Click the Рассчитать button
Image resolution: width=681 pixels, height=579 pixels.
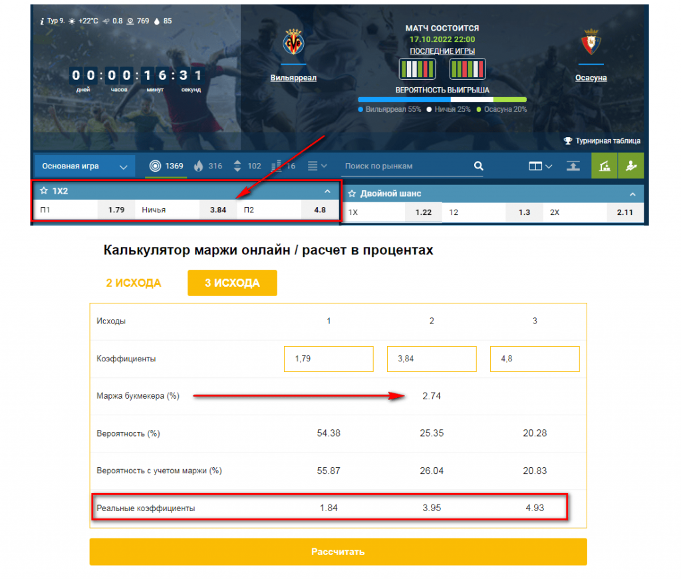(x=338, y=552)
